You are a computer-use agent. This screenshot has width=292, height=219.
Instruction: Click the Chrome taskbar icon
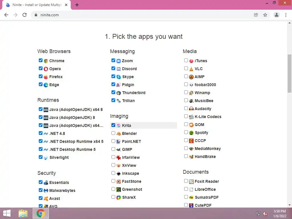[x=41, y=213]
